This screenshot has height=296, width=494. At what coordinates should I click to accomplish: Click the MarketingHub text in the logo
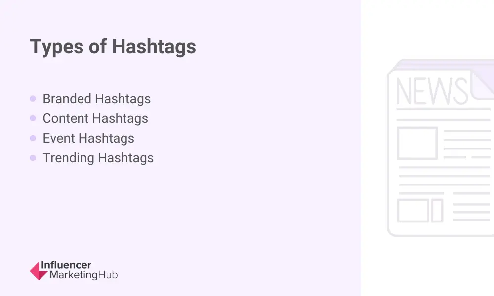83,275
